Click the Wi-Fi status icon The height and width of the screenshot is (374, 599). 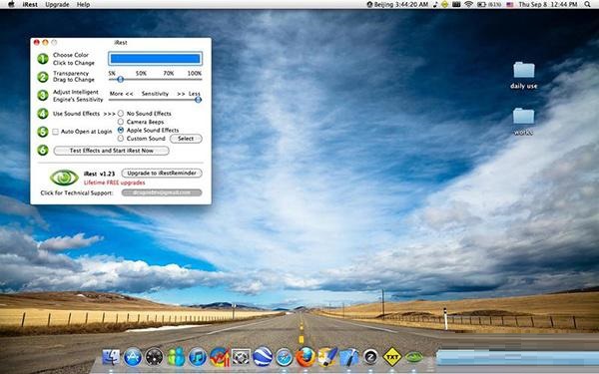click(468, 4)
